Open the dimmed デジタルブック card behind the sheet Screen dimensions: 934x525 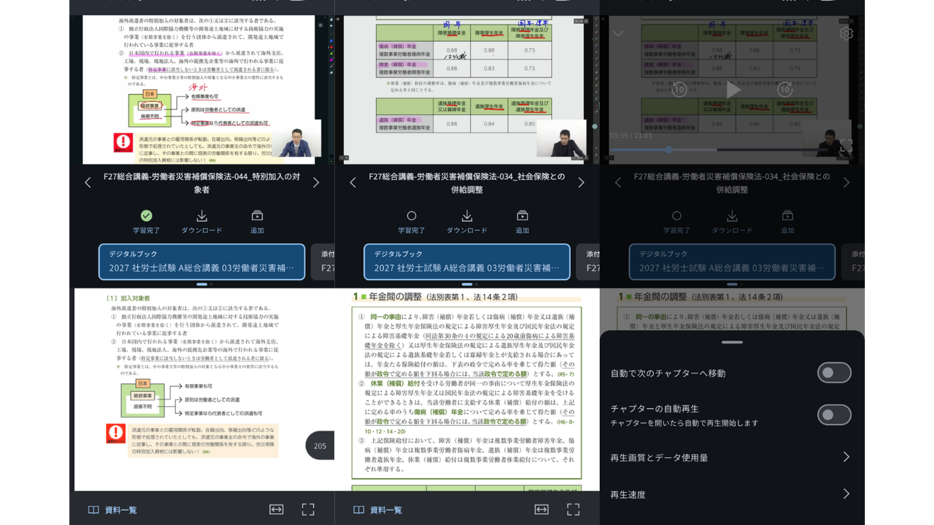[732, 262]
